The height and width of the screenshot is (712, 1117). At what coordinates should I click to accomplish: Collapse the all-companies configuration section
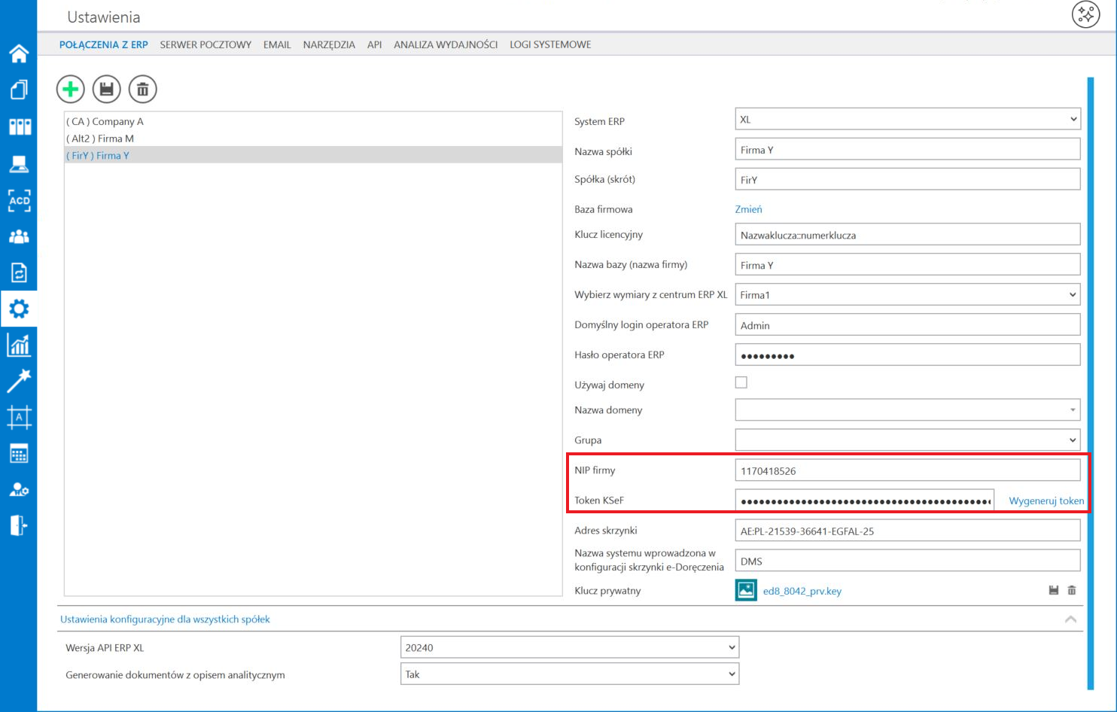click(x=1070, y=619)
